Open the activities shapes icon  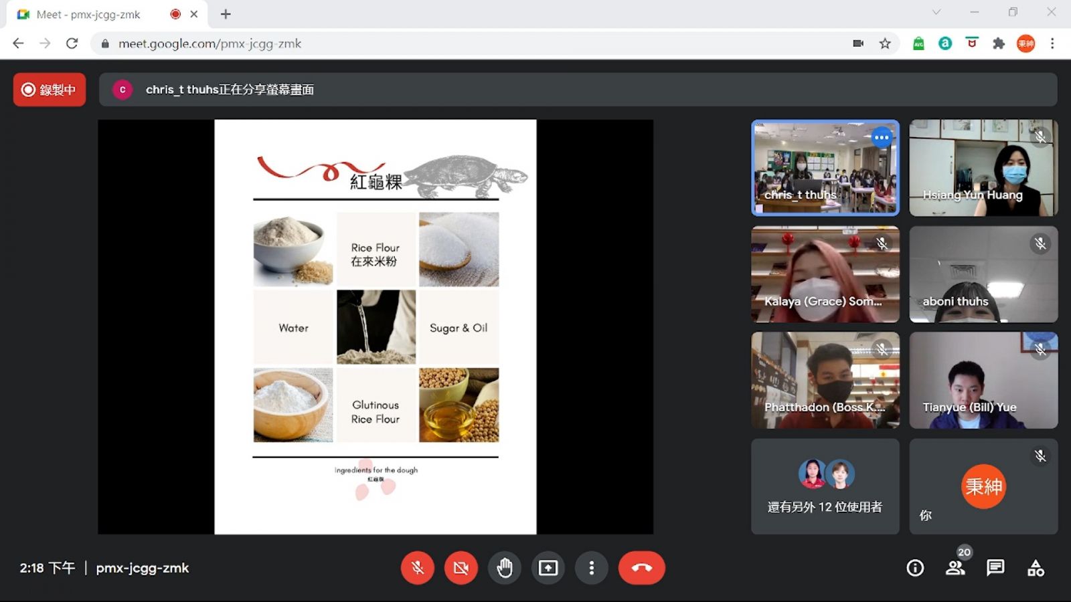coord(1036,568)
